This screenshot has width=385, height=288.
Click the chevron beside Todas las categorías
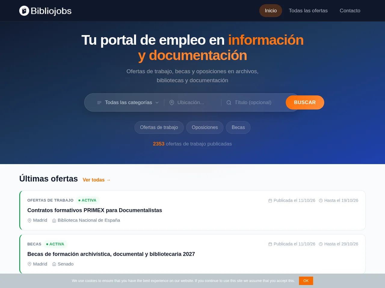coord(157,103)
